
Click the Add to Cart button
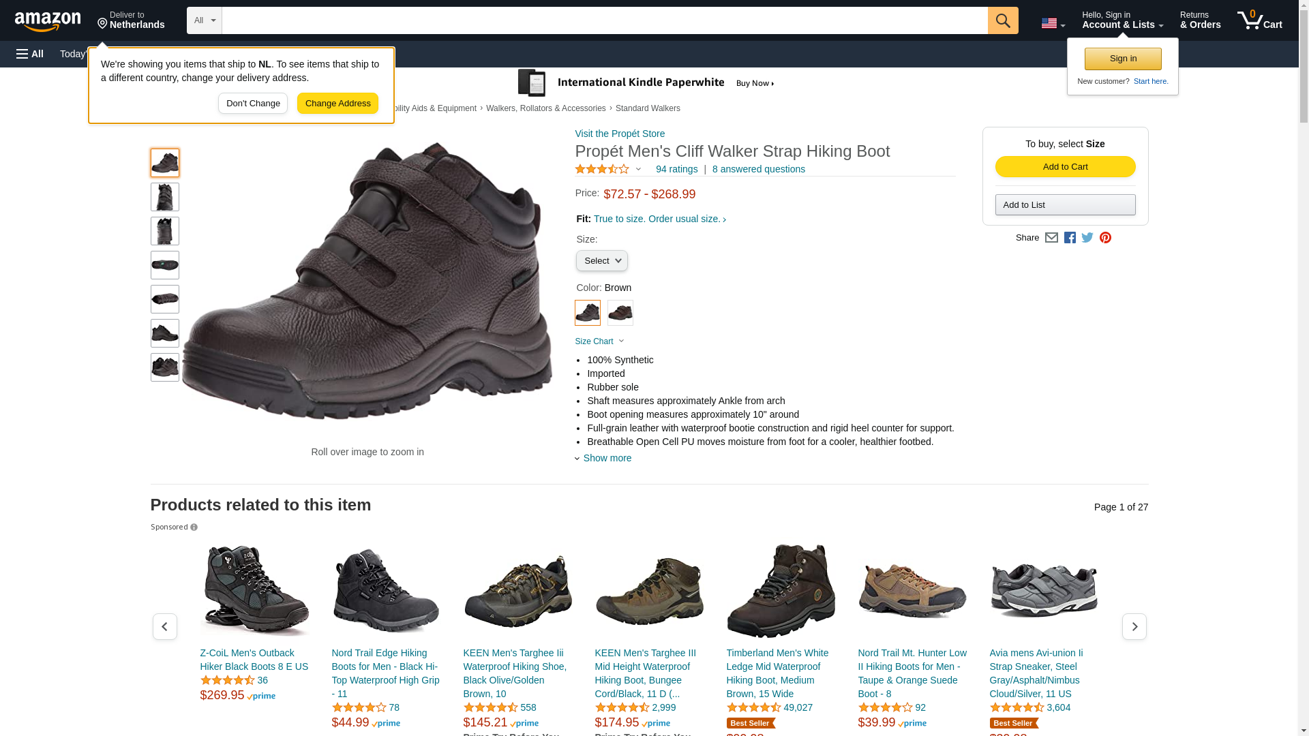click(x=1065, y=167)
